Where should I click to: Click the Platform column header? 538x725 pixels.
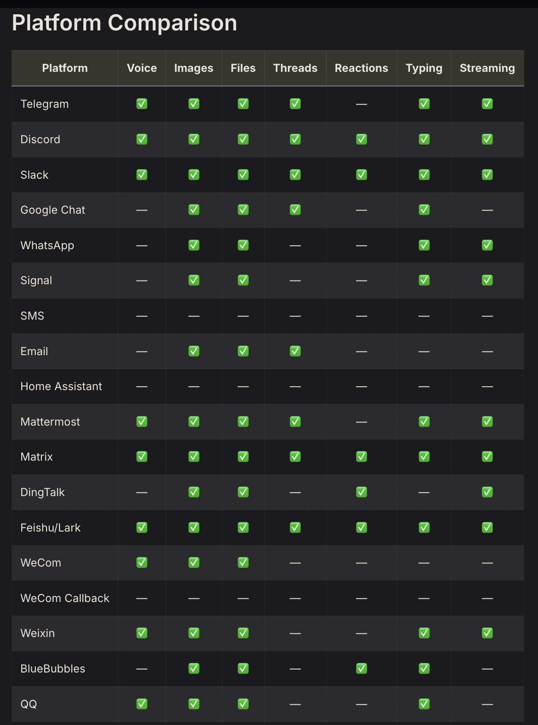click(x=65, y=68)
